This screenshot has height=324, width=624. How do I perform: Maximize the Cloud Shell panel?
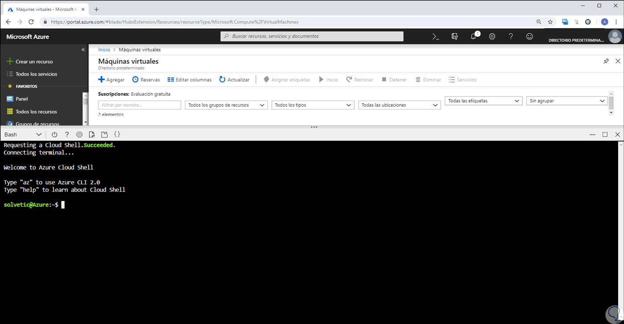[x=605, y=134]
